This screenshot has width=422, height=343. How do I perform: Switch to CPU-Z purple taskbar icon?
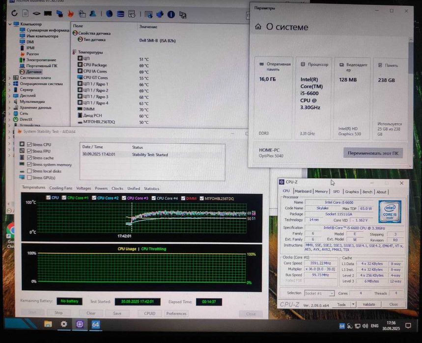click(80, 324)
